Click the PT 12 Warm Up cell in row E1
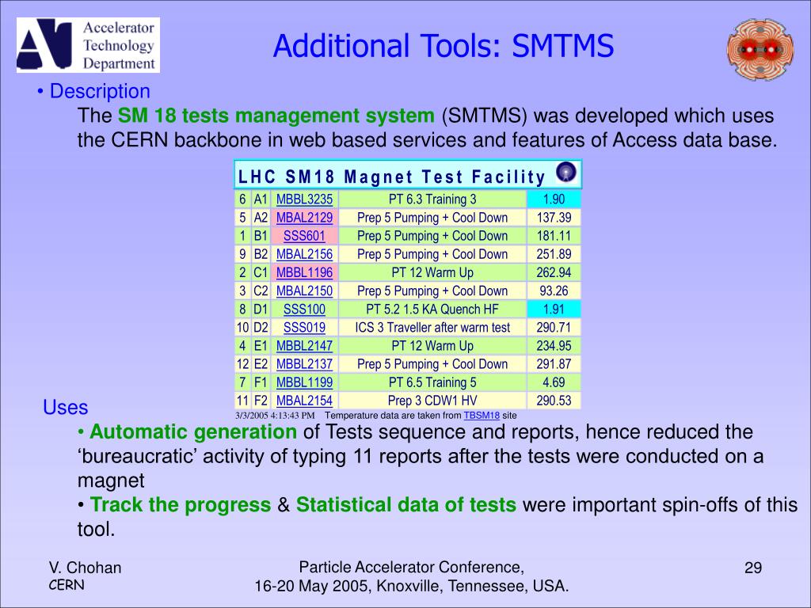The height and width of the screenshot is (608, 811). click(x=432, y=346)
